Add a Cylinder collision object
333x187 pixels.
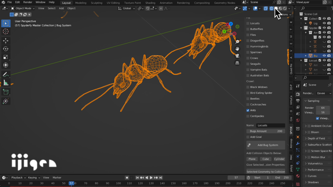pos(279,159)
